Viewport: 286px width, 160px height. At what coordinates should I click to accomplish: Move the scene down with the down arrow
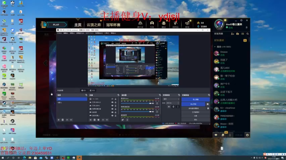point(71,120)
